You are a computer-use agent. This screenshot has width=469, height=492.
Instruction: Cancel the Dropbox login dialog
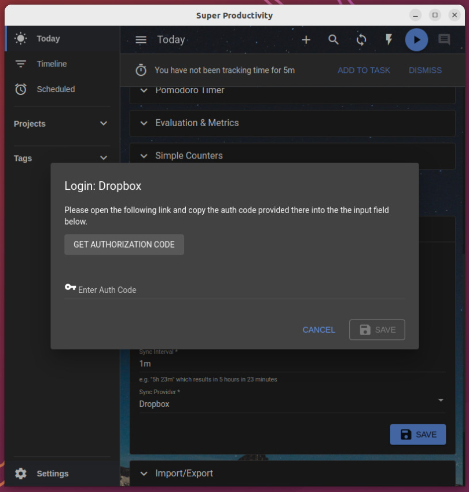318,329
